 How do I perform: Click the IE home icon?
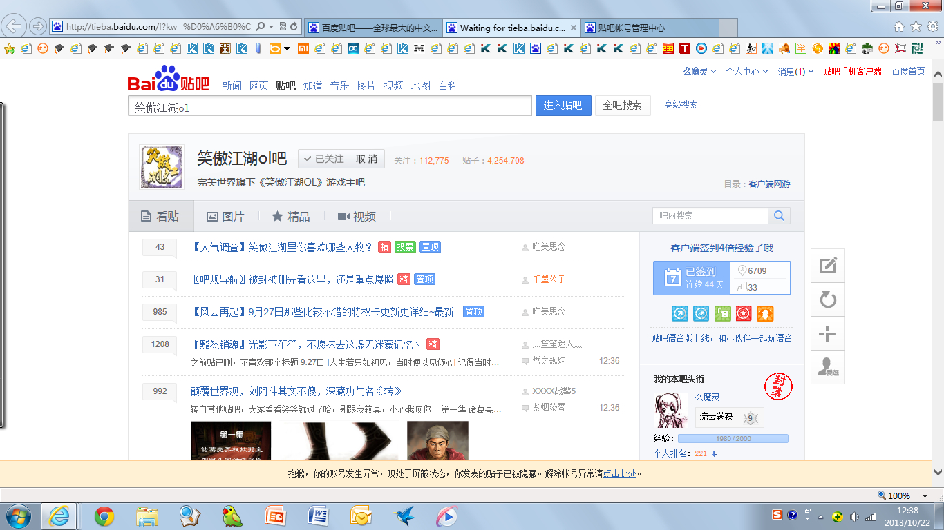point(899,27)
